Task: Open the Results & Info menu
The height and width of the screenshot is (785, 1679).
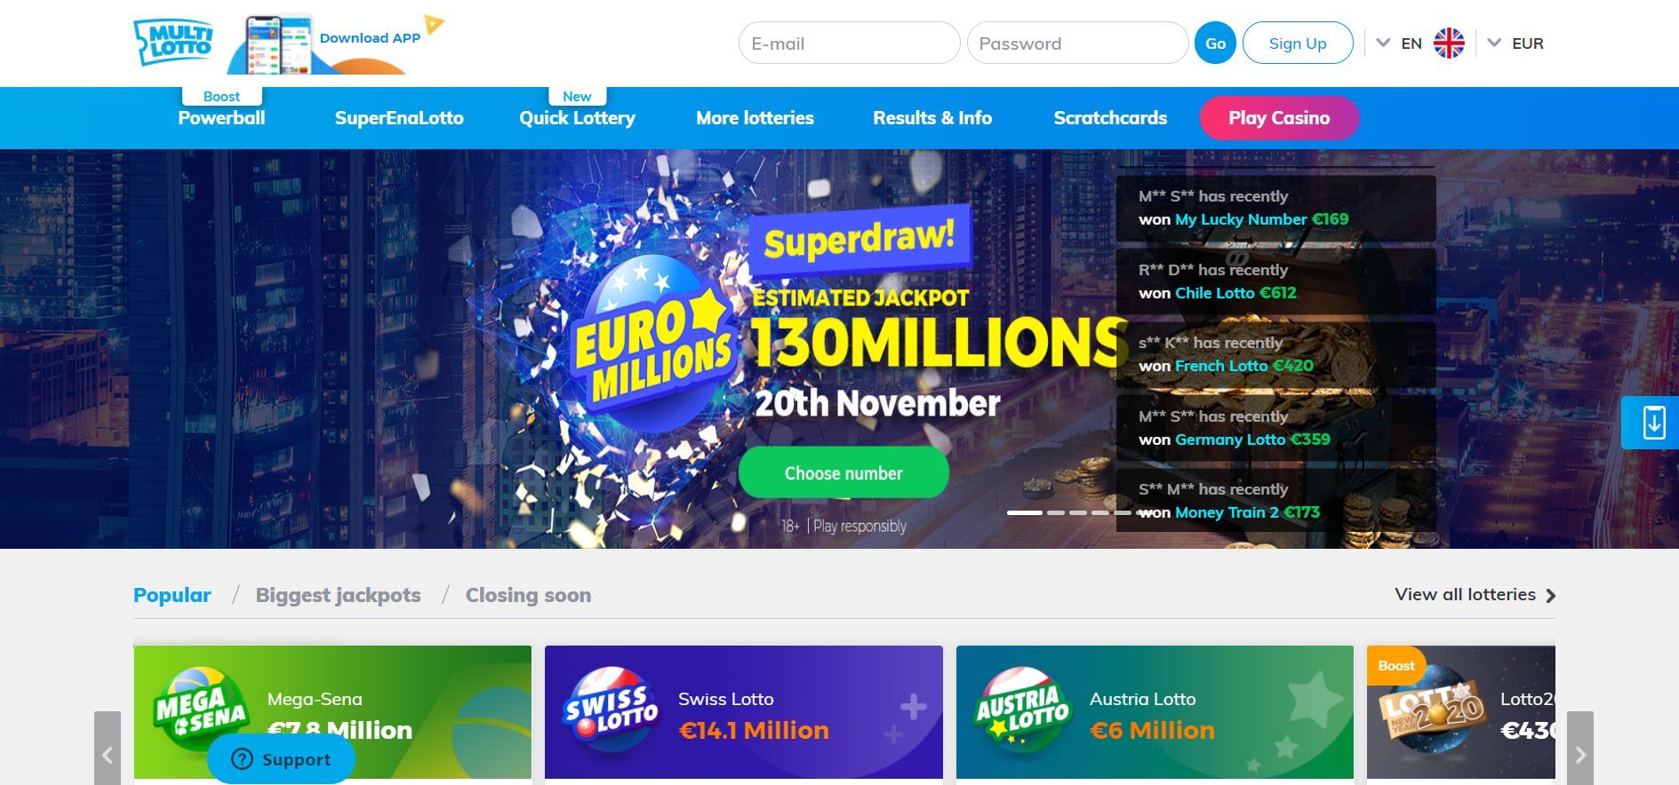Action: pos(932,118)
